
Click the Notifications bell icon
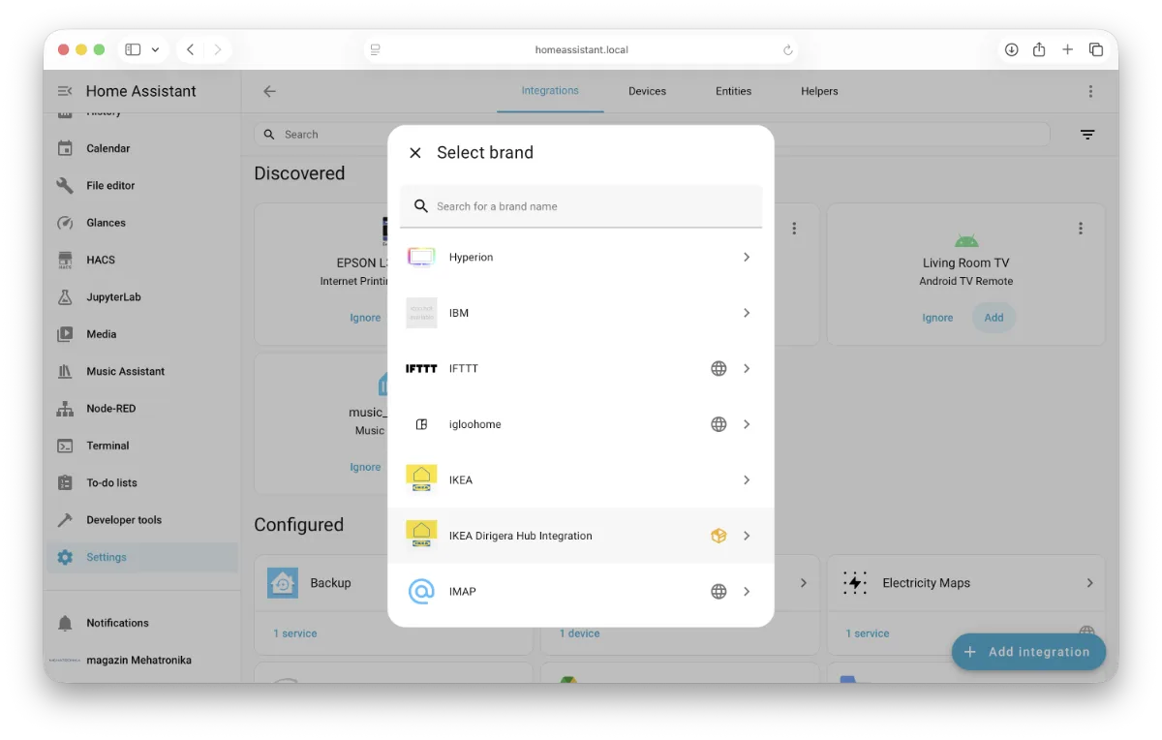point(65,623)
